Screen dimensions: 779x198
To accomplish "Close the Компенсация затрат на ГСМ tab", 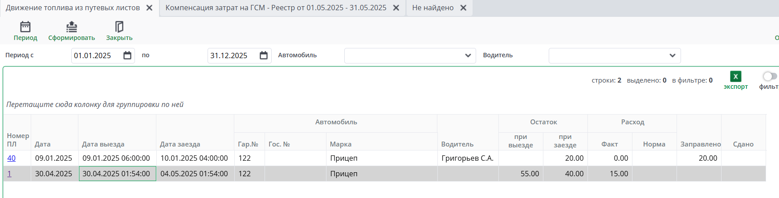I will pyautogui.click(x=396, y=8).
